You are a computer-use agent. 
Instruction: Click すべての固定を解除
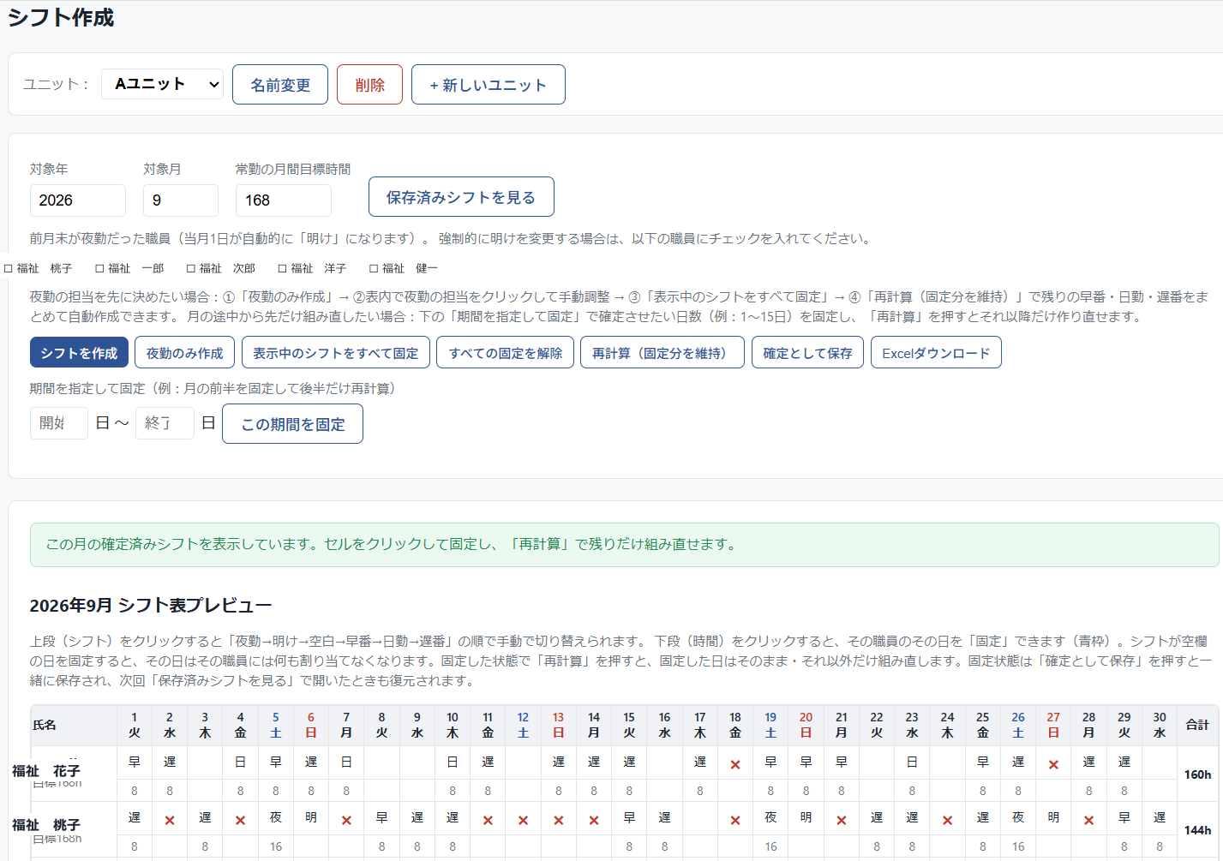(506, 353)
